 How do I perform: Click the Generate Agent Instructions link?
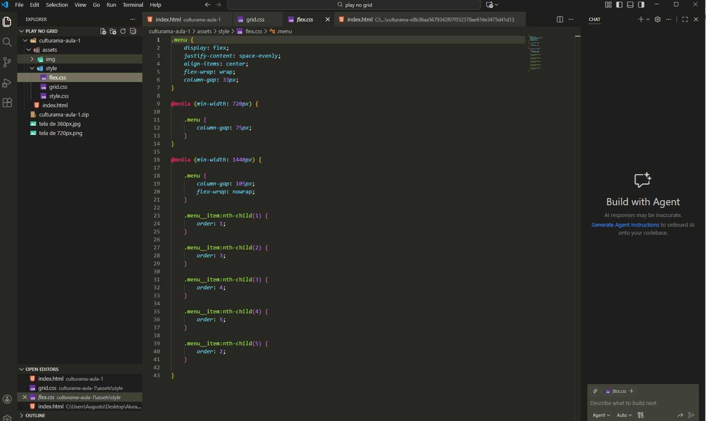625,225
